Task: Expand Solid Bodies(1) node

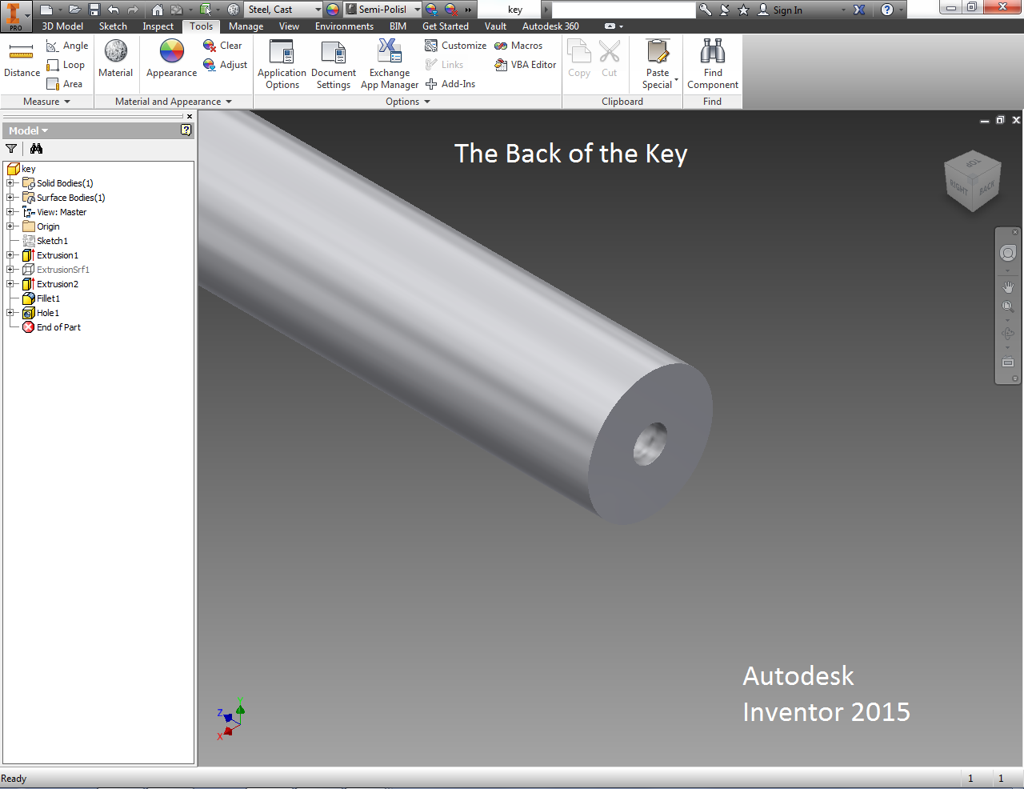Action: [10, 183]
